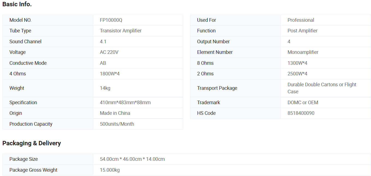Image resolution: width=371 pixels, height=176 pixels.
Task: Click the Made in China origin value
Action: click(x=115, y=113)
